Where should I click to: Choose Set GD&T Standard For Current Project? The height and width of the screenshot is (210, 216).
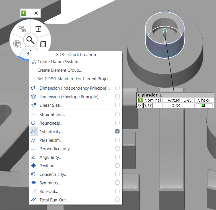(x=75, y=79)
